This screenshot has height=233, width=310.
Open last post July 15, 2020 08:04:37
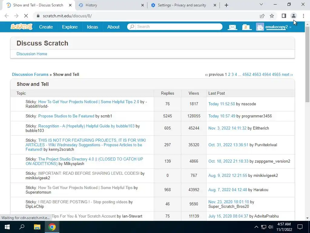228,216
